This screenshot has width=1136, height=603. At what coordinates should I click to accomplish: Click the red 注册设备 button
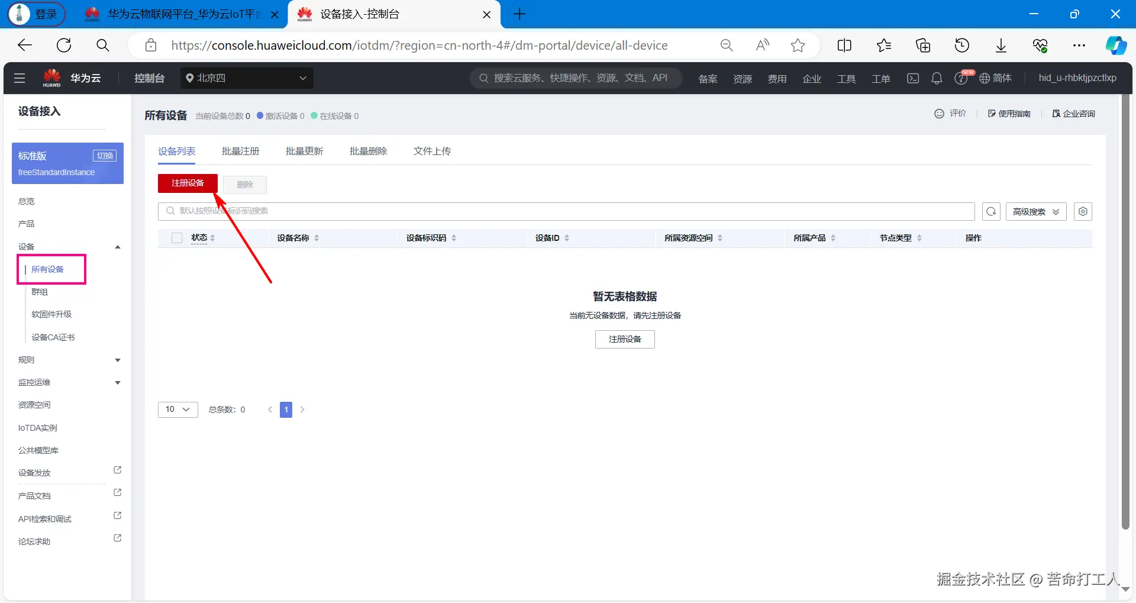click(x=187, y=183)
